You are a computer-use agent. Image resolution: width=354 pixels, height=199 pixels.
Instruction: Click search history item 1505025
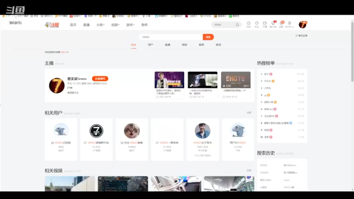click(x=264, y=173)
